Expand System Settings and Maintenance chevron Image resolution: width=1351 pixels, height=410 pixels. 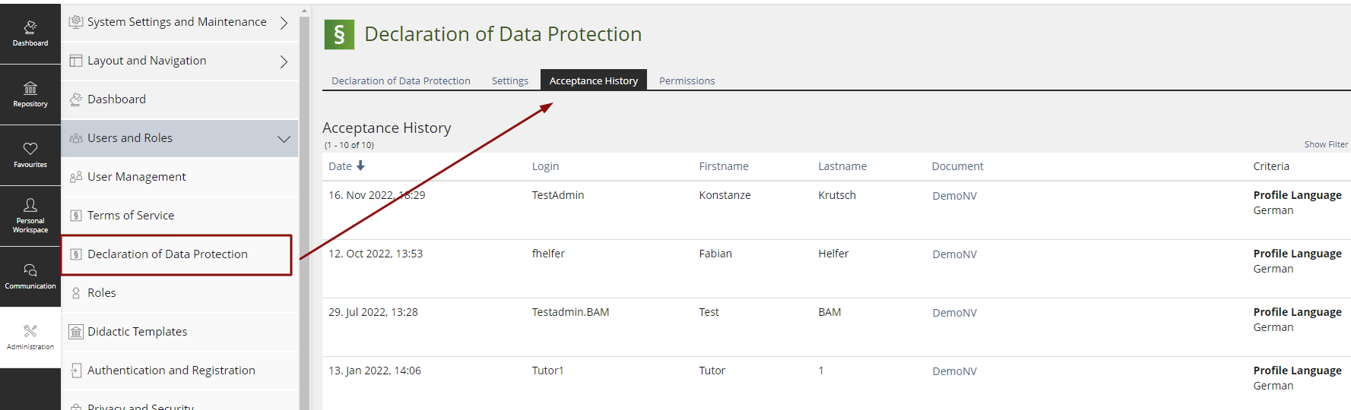(x=284, y=23)
